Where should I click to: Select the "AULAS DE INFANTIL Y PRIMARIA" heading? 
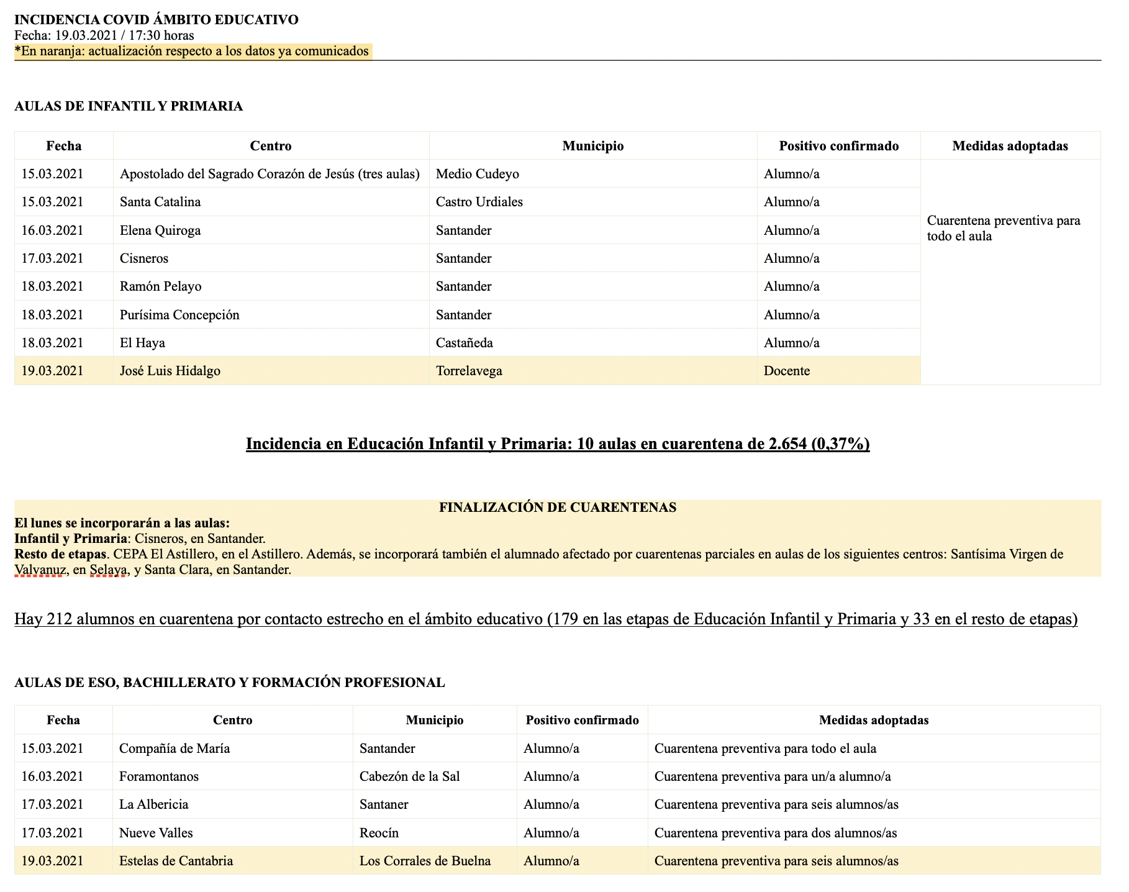point(129,106)
